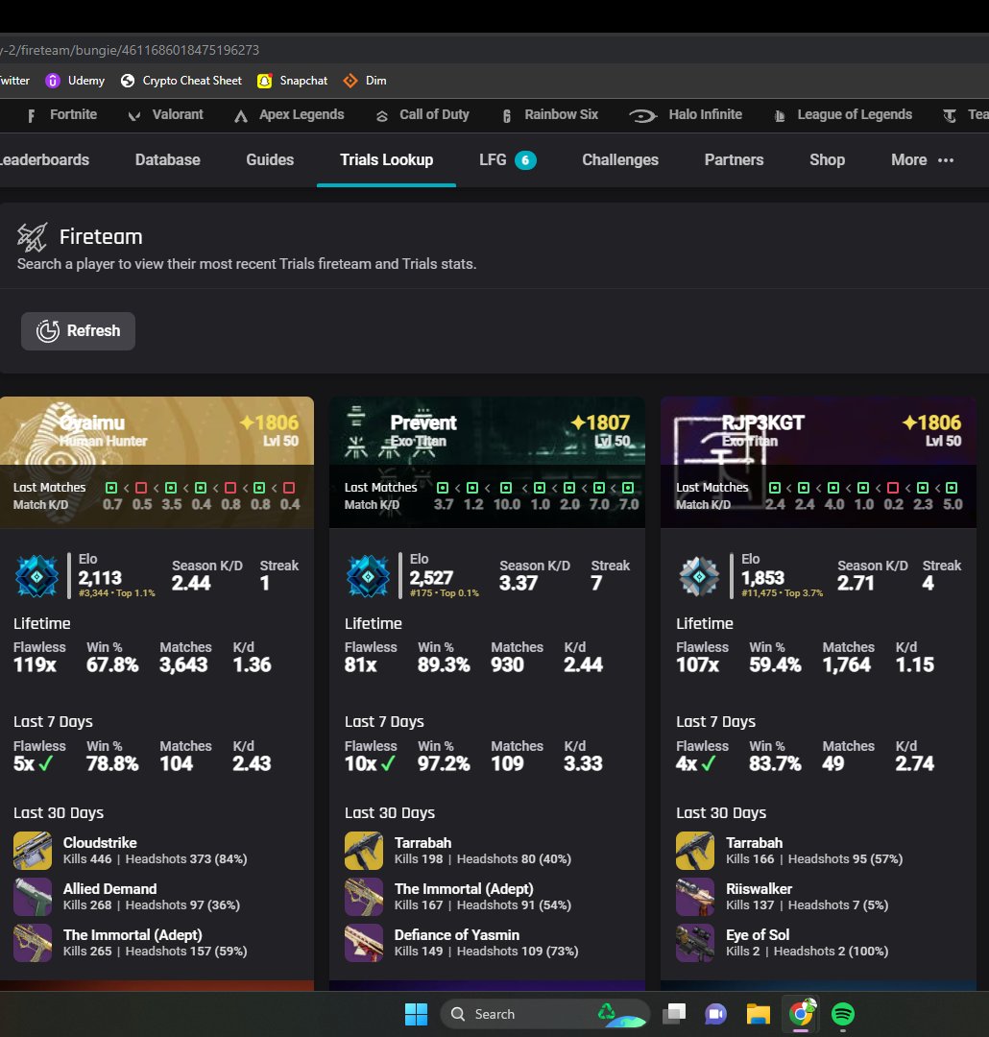The image size is (989, 1037).
Task: Click the Fortnite game icon
Action: [31, 116]
